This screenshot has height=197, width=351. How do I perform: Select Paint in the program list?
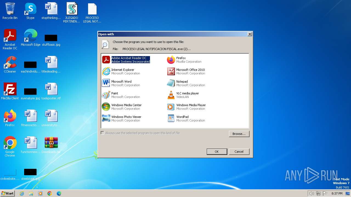point(121,95)
